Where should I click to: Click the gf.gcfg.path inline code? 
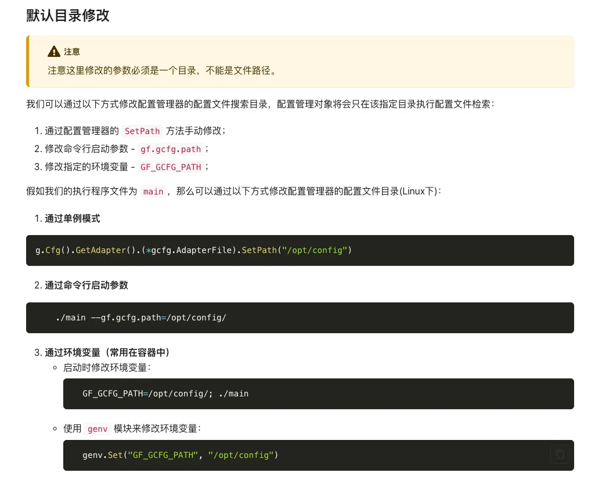pos(171,149)
